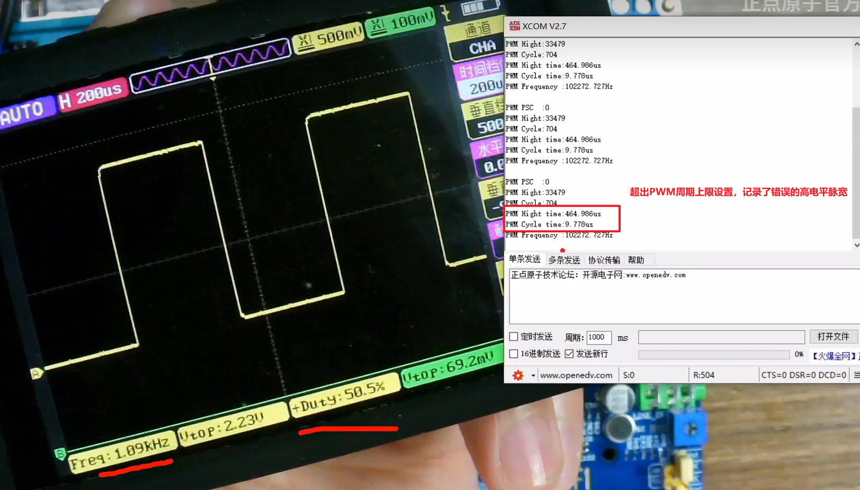This screenshot has width=860, height=490.
Task: Tap the 水平 0.0 side menu item
Action: click(x=487, y=157)
